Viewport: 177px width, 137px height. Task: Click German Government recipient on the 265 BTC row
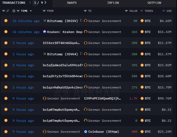click(105, 32)
